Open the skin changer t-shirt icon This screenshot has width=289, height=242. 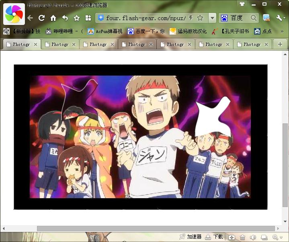point(242,4)
